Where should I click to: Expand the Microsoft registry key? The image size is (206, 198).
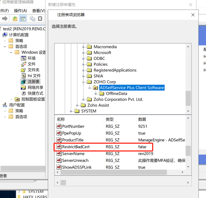click(x=83, y=53)
